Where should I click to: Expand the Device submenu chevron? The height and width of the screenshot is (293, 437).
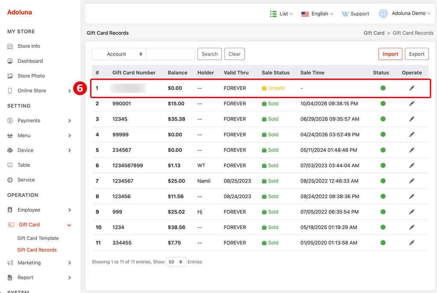tap(70, 151)
